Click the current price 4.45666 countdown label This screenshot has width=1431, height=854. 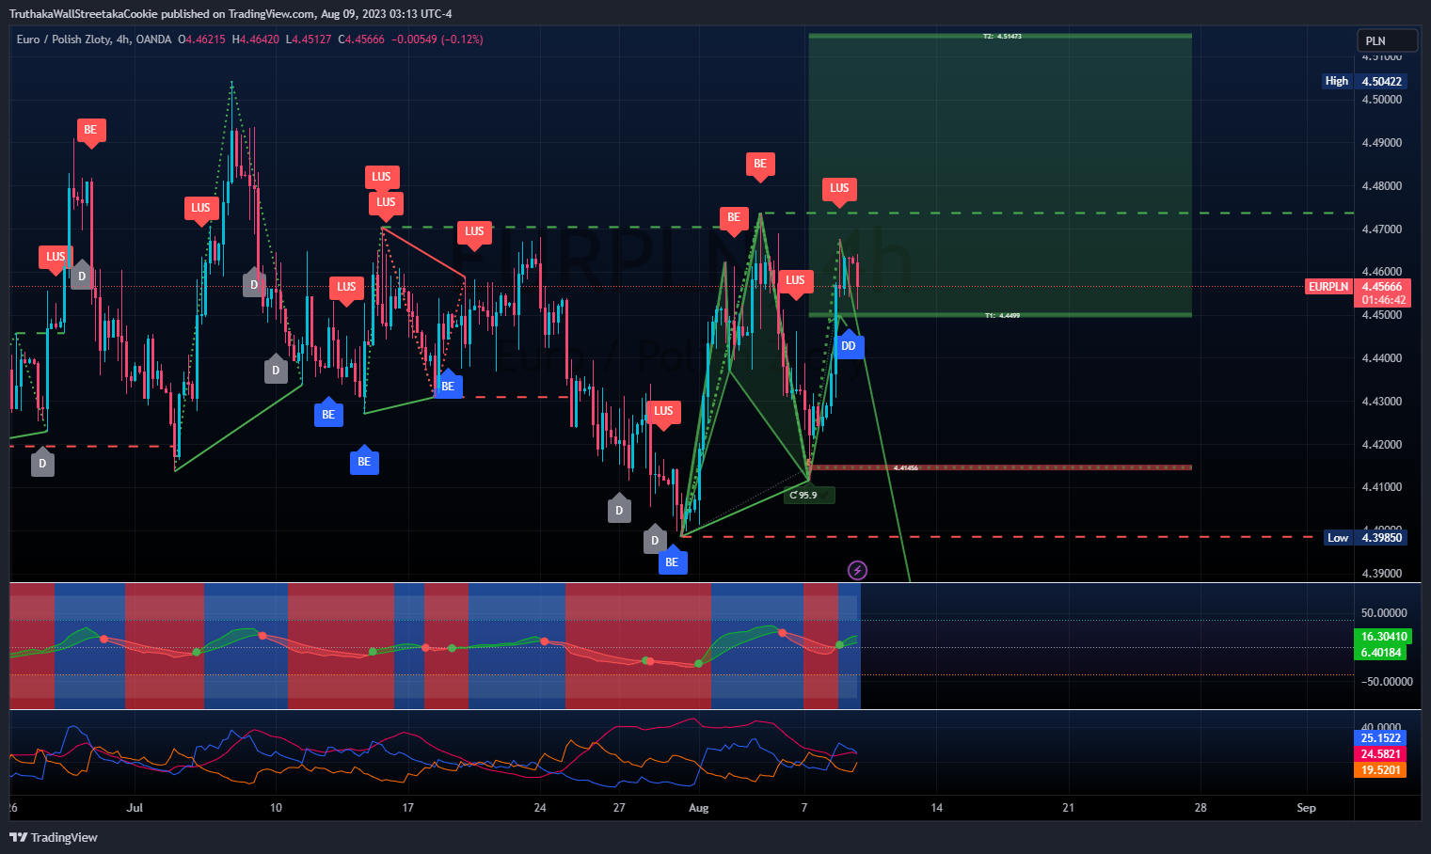1382,293
